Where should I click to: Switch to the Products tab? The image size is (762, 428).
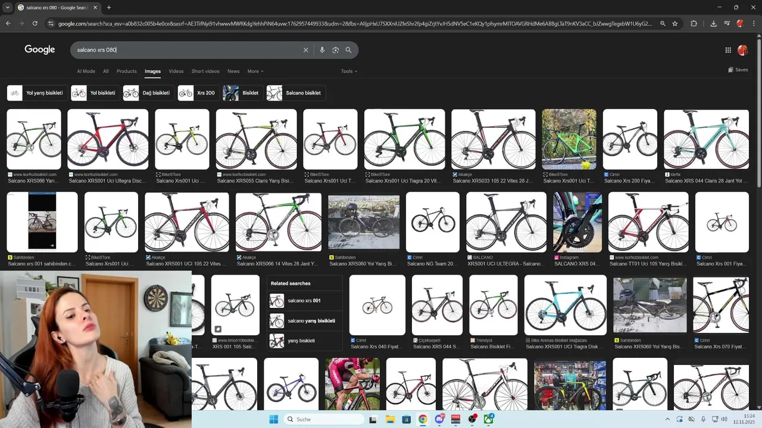[126, 71]
